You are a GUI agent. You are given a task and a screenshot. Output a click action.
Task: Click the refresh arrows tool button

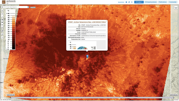(x=2, y=31)
